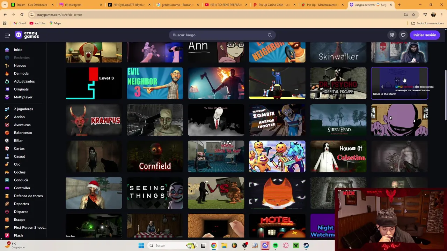447x251 pixels.
Task: Click the Escape category icon
Action: (7, 220)
